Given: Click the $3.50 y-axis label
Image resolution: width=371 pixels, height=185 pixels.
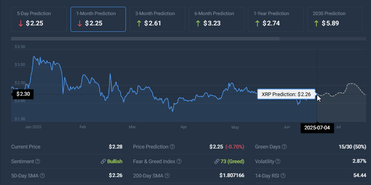Looking at the screenshot, I should pyautogui.click(x=20, y=47).
